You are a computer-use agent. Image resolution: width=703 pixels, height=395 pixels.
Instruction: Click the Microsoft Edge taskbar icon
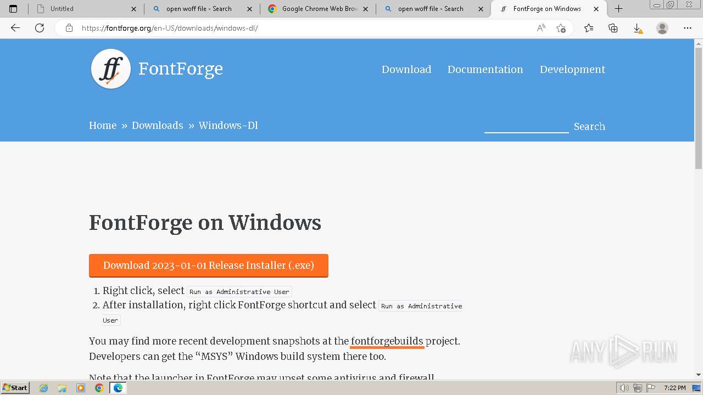[118, 388]
